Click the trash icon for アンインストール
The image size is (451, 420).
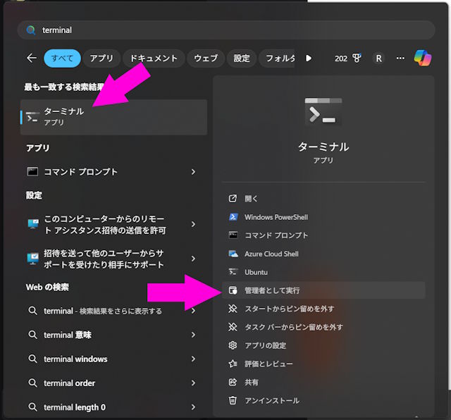coord(233,400)
